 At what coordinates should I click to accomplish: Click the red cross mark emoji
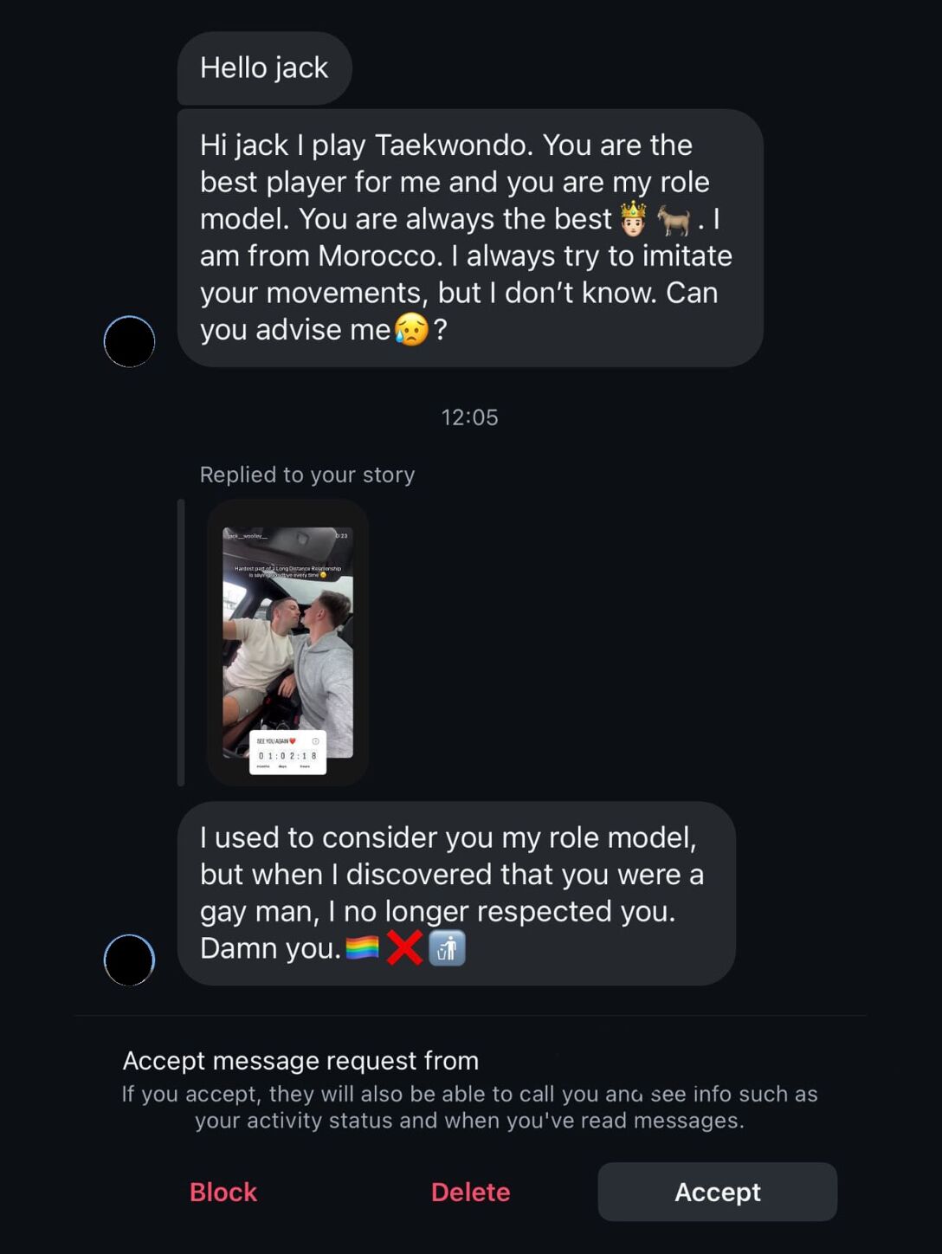coord(403,948)
